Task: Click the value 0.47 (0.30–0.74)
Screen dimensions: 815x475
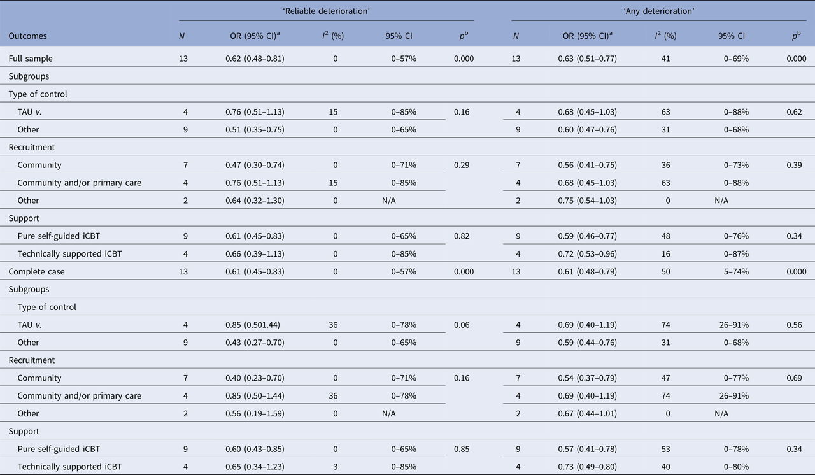Action: (x=255, y=165)
